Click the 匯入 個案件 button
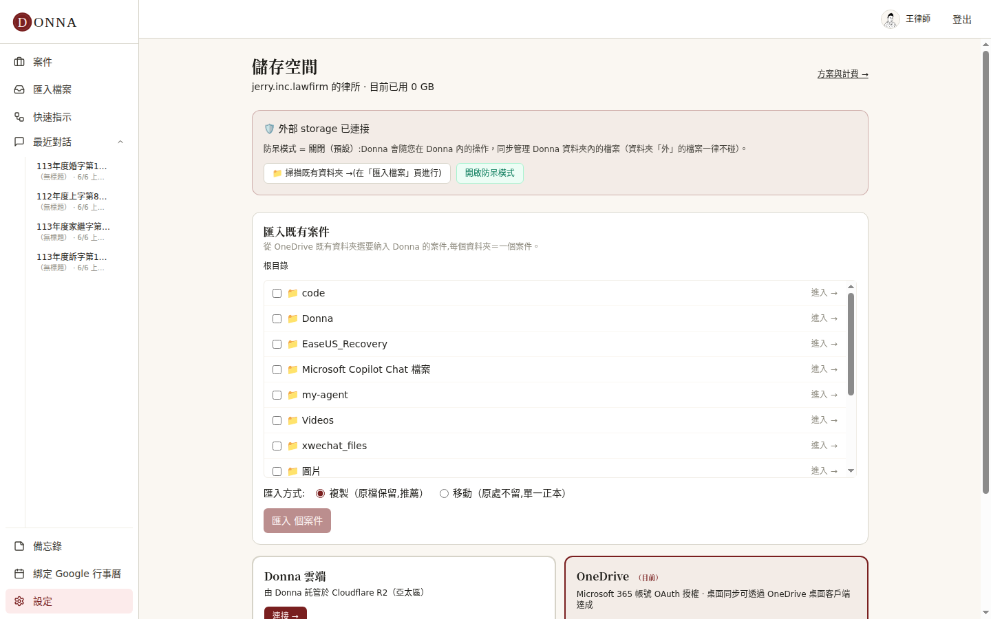 [x=297, y=521]
